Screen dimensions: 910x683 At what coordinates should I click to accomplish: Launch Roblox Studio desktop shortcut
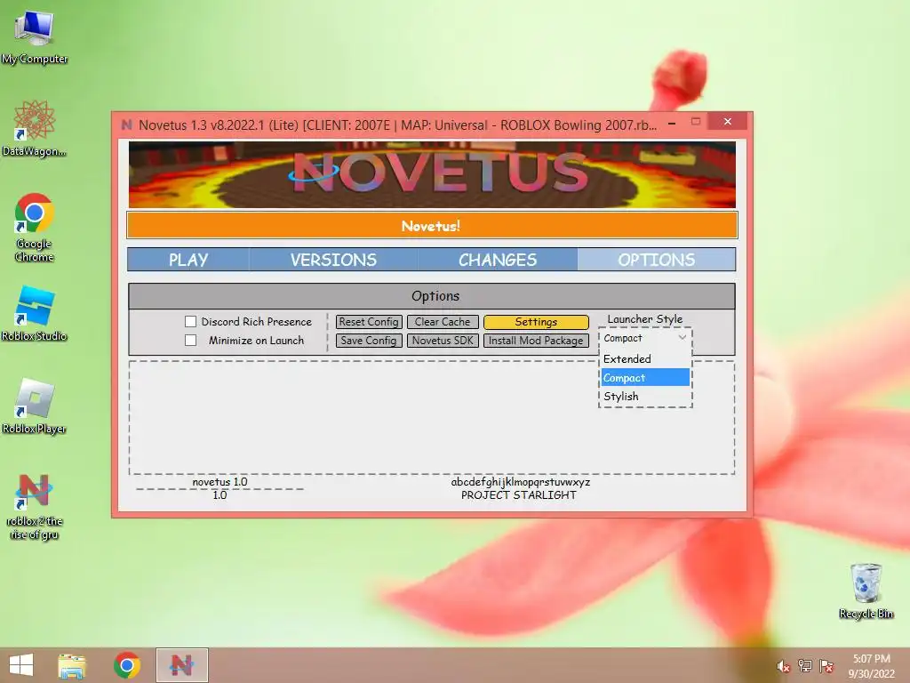pos(35,314)
